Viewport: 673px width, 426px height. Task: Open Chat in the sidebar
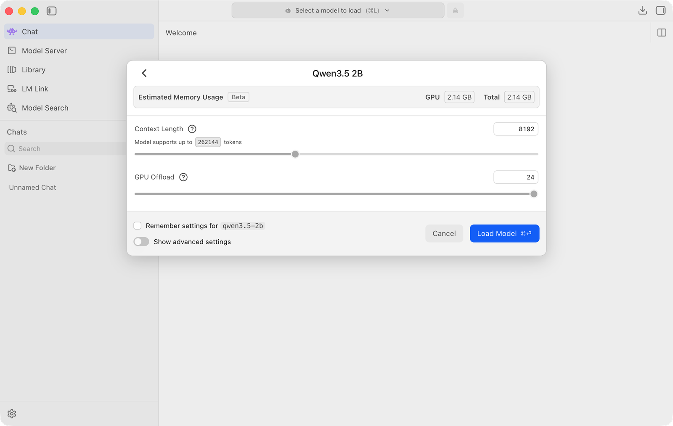coord(79,32)
